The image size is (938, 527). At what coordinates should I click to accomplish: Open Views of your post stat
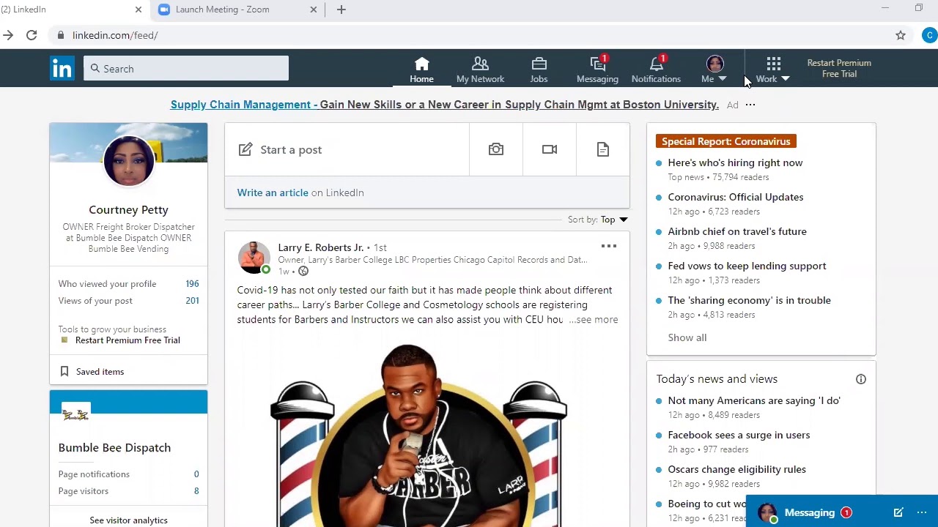(x=128, y=300)
